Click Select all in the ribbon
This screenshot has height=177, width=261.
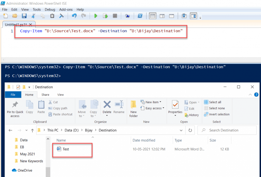point(213,102)
